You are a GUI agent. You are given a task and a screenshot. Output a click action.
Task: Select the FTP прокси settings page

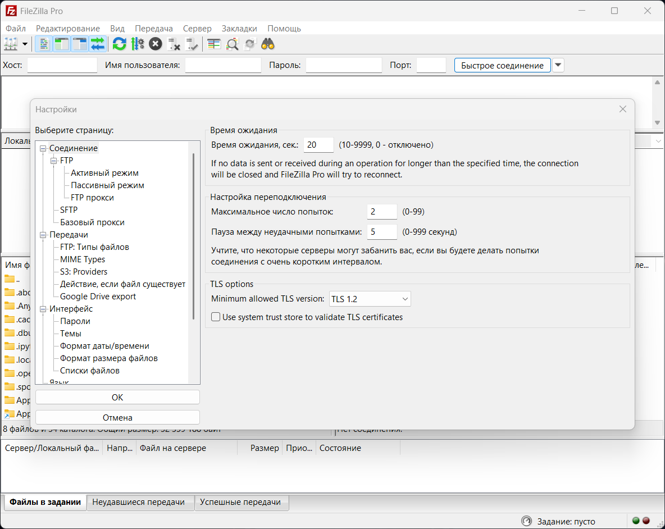click(x=92, y=198)
